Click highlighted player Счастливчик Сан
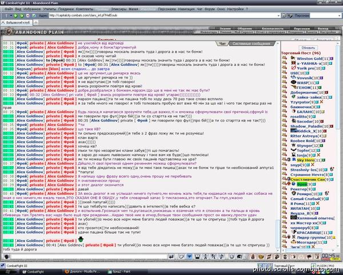The width and height of the screenshot is (343, 275). (x=308, y=179)
